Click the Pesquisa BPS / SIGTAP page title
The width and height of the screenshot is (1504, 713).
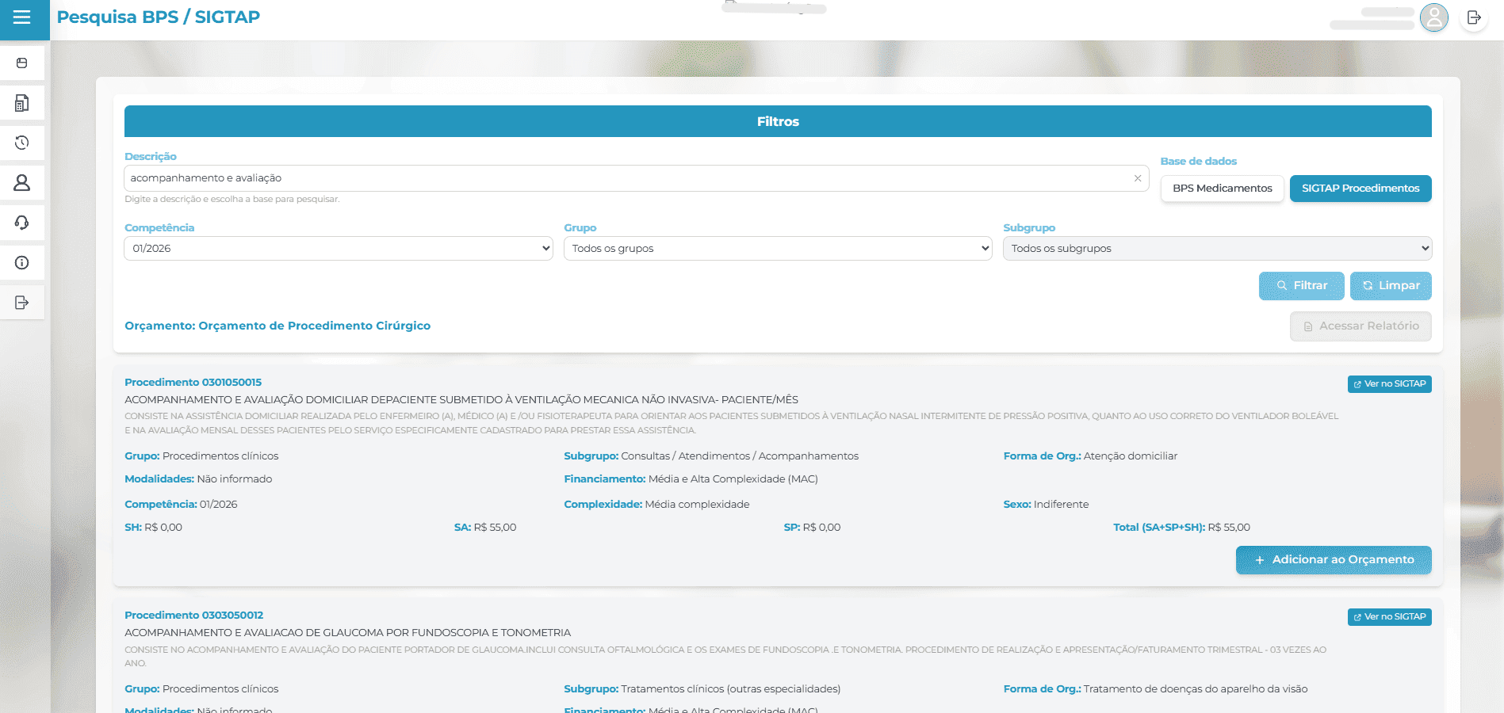[159, 17]
